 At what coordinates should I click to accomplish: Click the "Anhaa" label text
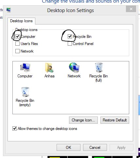[49, 76]
